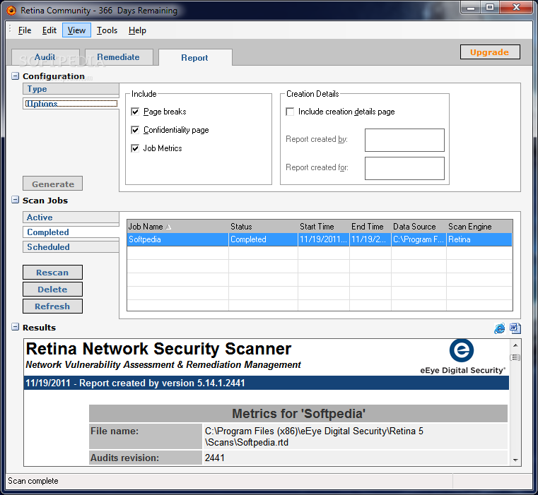This screenshot has height=495, width=538.
Task: Click the Report created for field
Action: (404, 168)
